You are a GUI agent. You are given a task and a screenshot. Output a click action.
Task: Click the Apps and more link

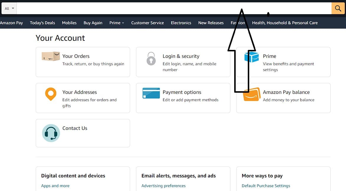coord(55,186)
